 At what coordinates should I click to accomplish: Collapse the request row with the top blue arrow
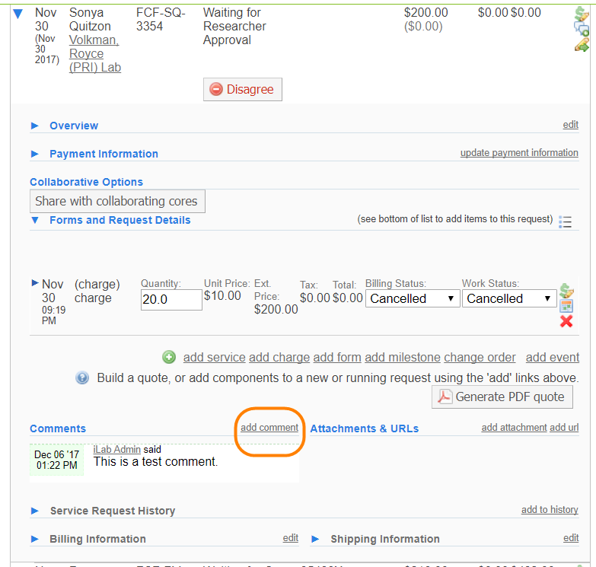click(x=18, y=14)
